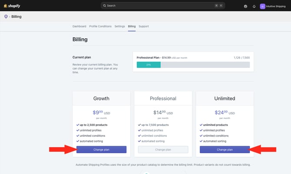Click the app pin icon beside Billing breadcrumb
291x174 pixels.
coord(6,16)
